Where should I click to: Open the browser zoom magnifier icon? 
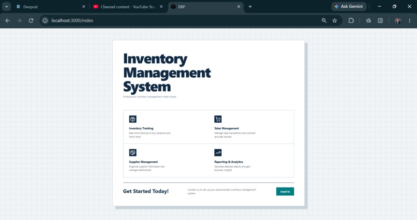[324, 21]
